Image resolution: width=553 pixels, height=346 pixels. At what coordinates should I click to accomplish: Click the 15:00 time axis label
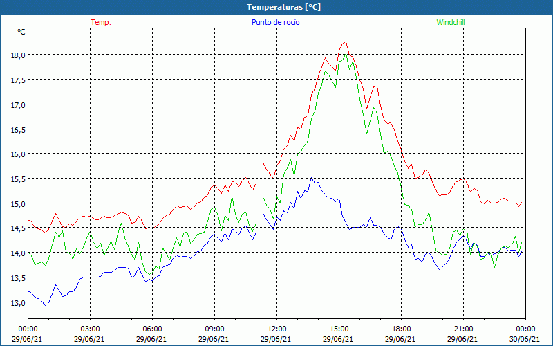pos(339,329)
